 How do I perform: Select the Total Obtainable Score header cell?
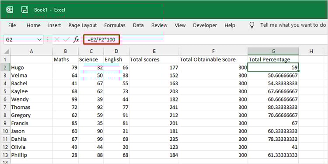click(x=213, y=59)
